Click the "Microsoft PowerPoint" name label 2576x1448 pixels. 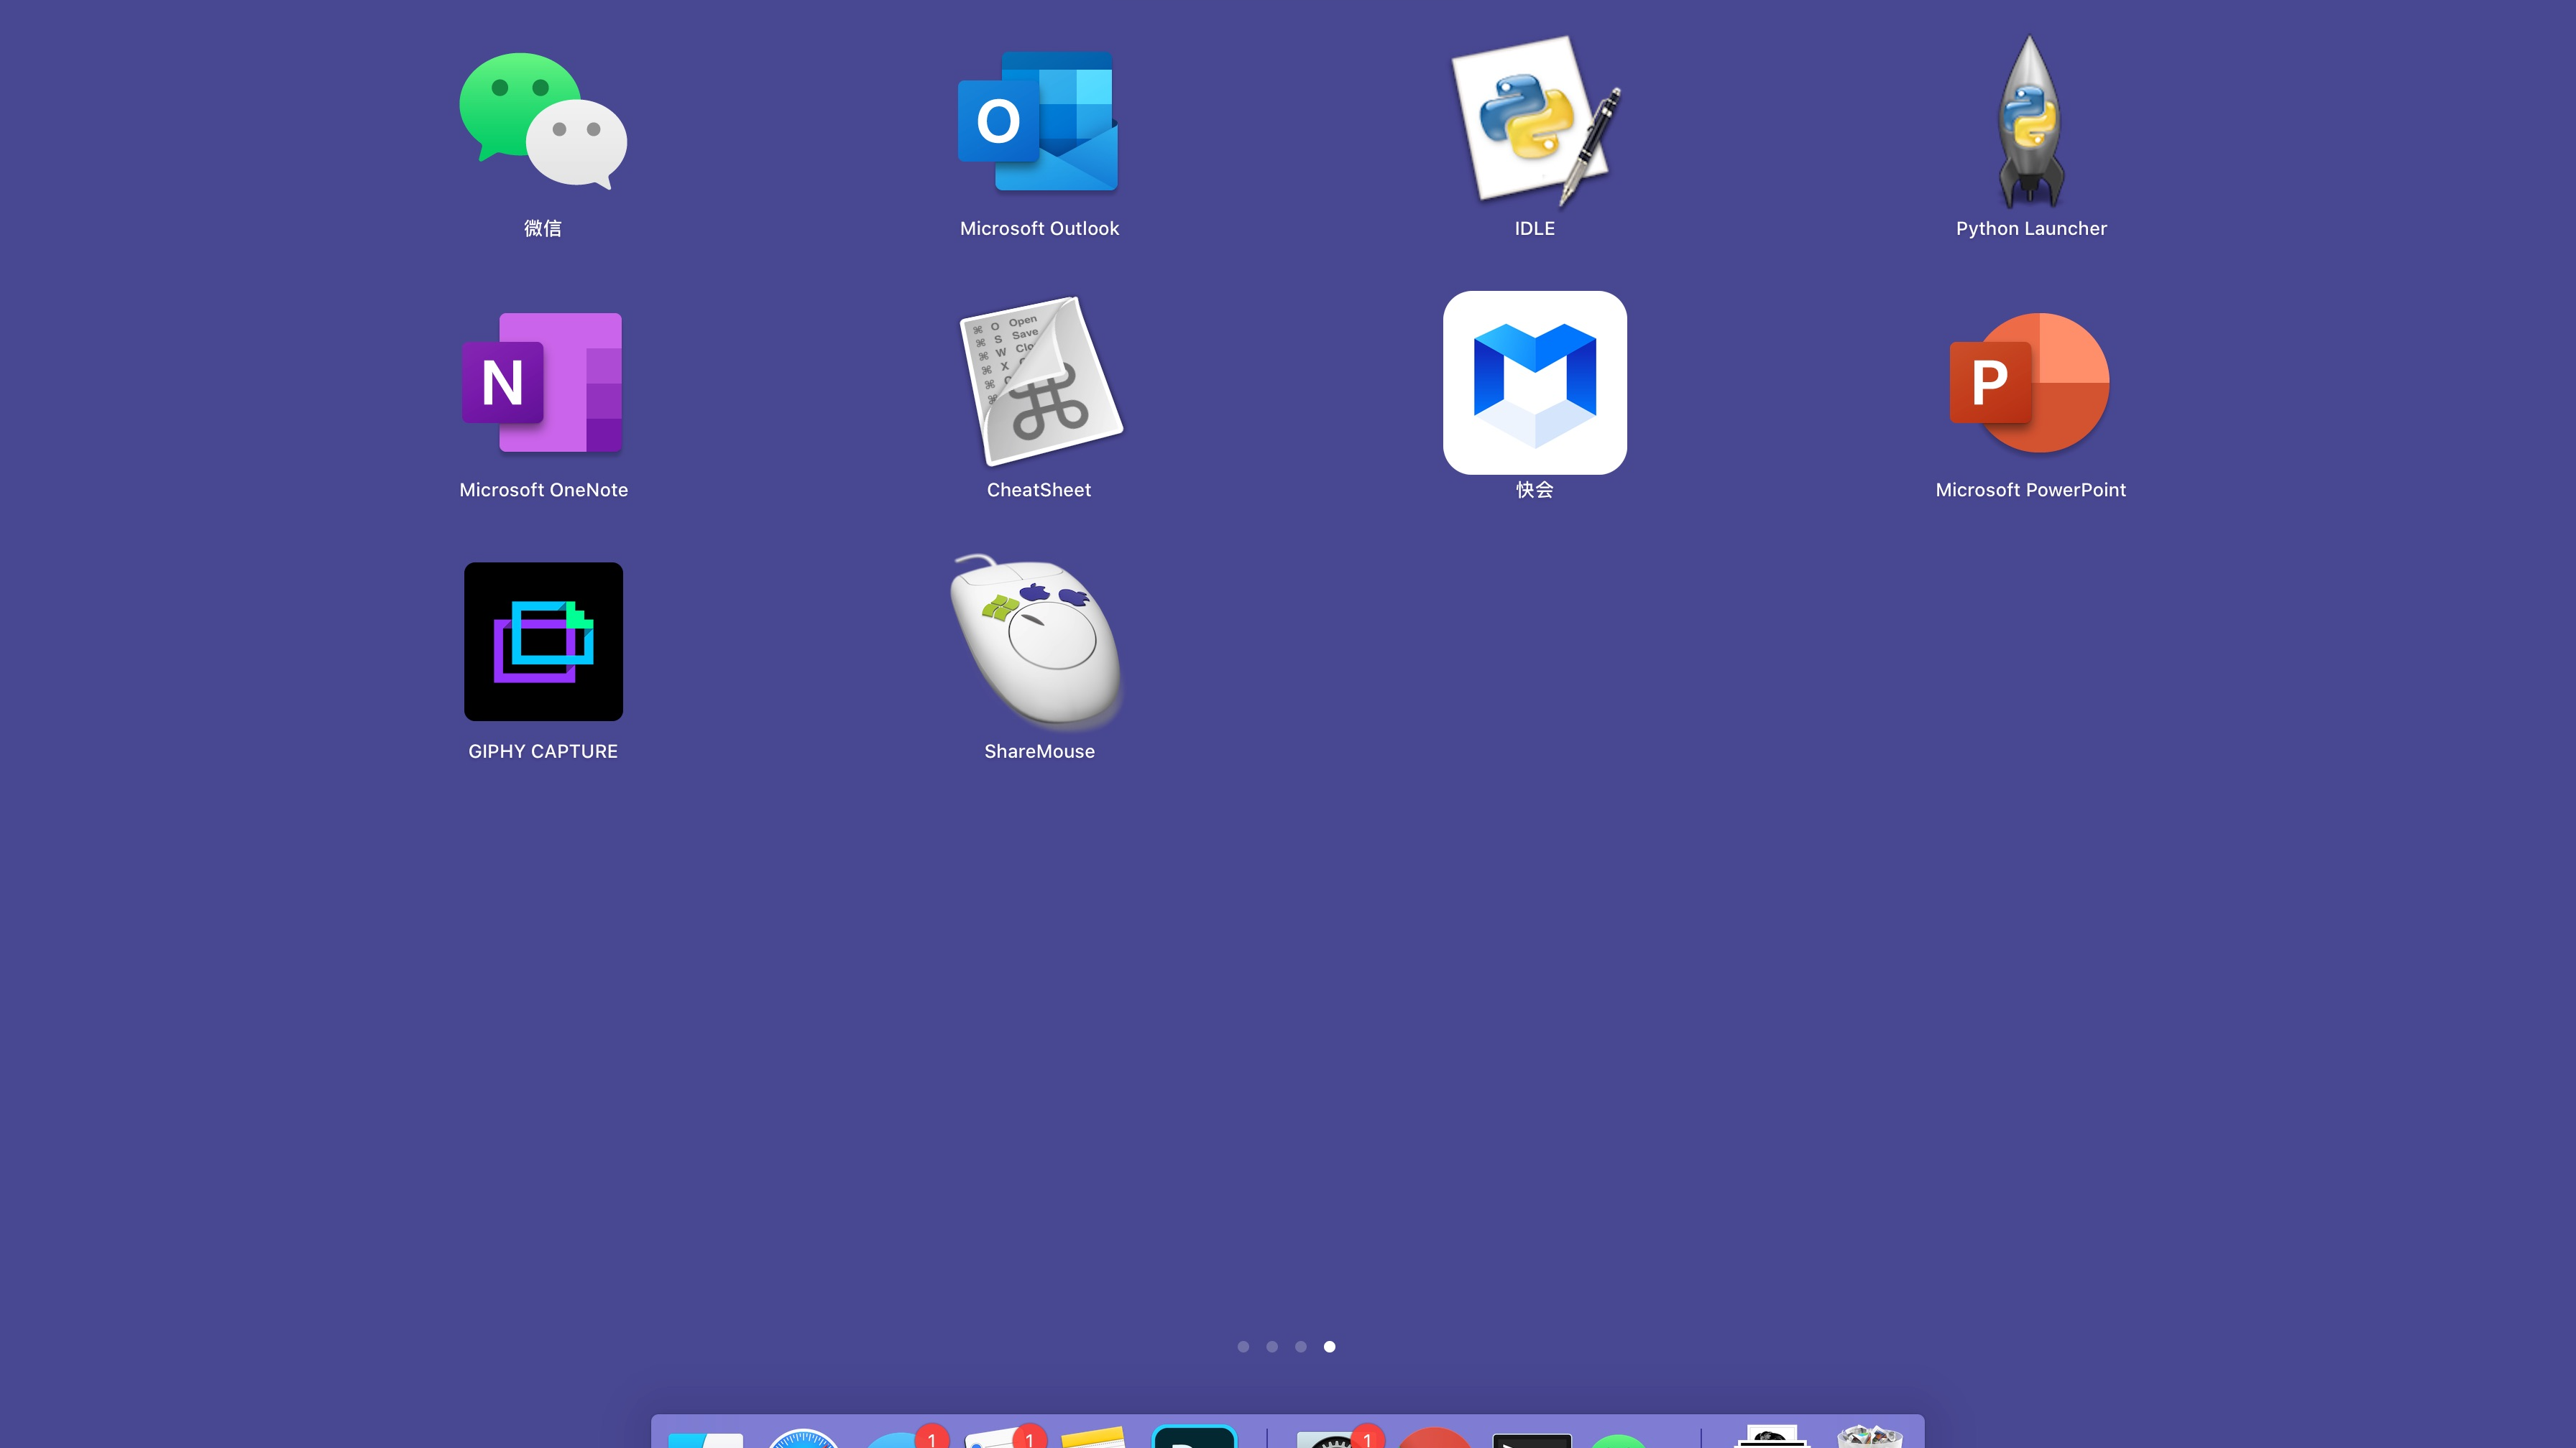click(x=2030, y=491)
